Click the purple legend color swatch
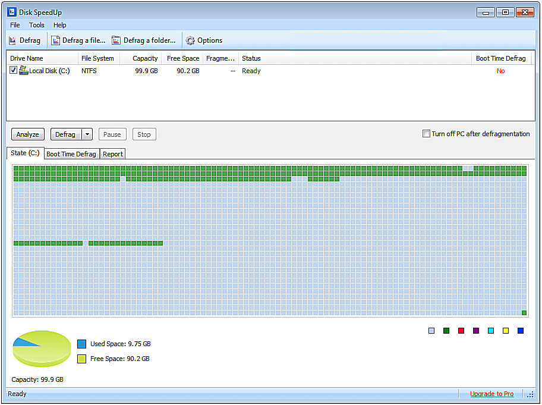 tap(476, 331)
